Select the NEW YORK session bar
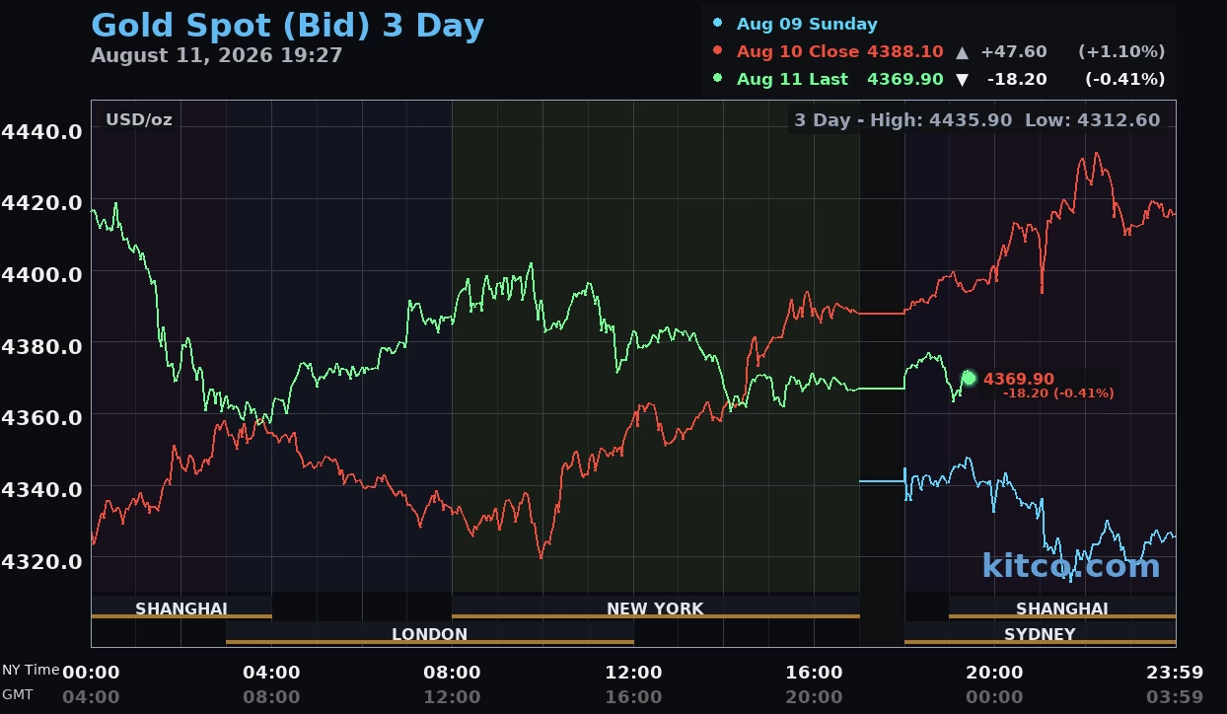 tap(656, 607)
